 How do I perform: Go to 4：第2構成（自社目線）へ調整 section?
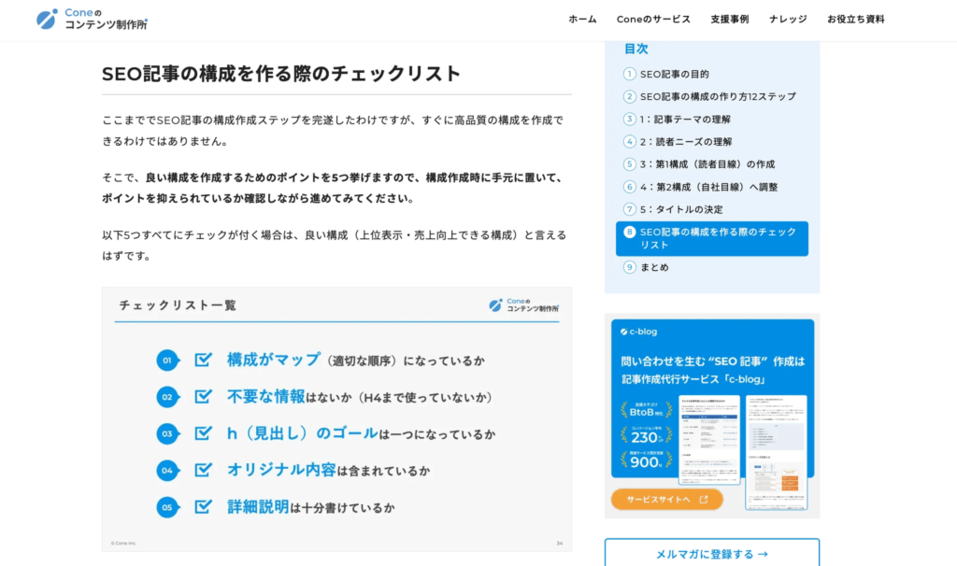[708, 187]
